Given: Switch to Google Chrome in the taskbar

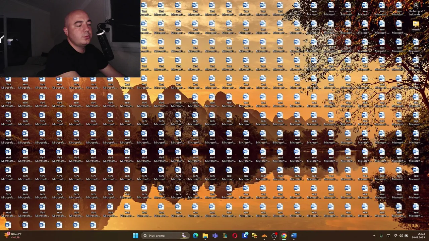Looking at the screenshot, I should [284, 236].
